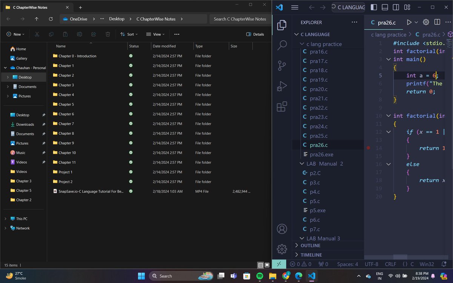Collapse the LAB Manual 2 folder
Screen dimensions: 453x283
pos(302,164)
